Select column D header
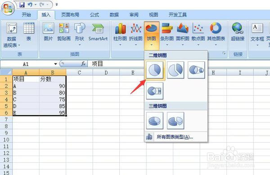270x175 pixels. tap(106, 73)
